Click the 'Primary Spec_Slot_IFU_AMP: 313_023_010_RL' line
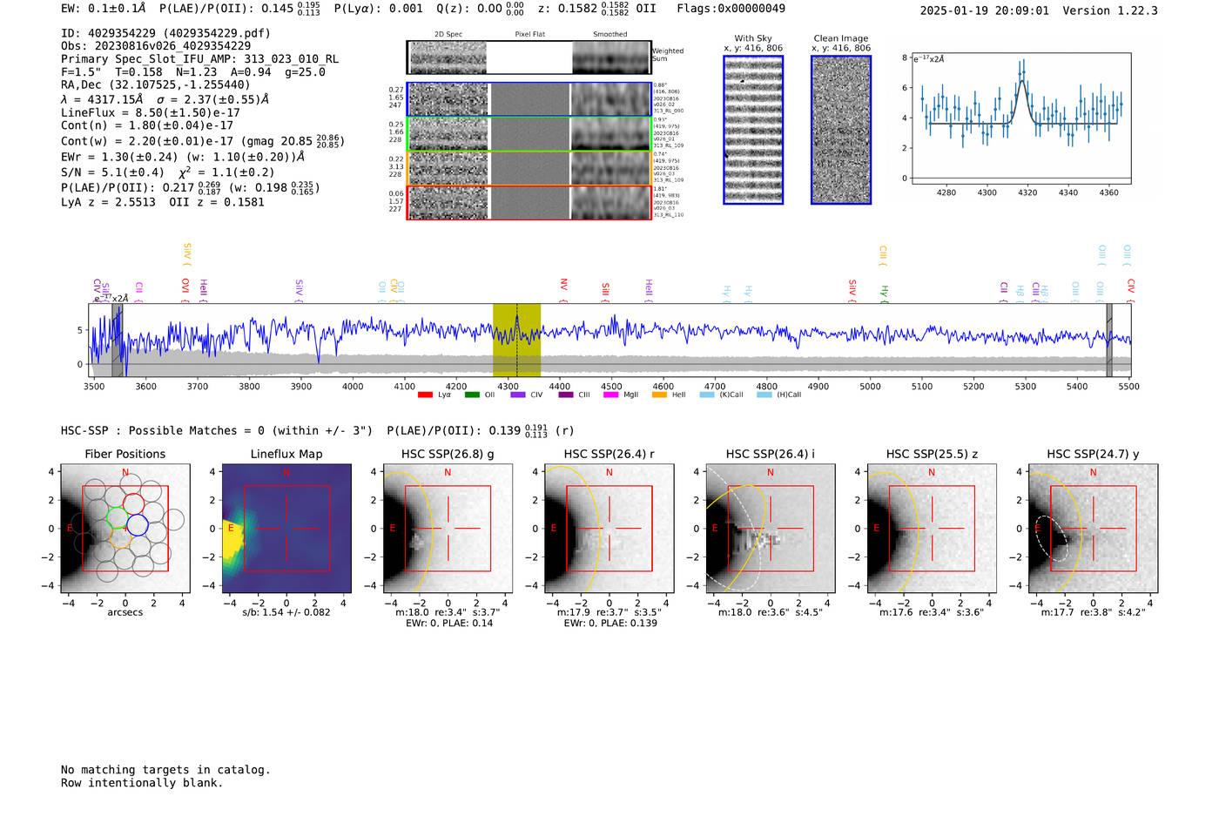This screenshot has width=1219, height=830. pos(200,59)
